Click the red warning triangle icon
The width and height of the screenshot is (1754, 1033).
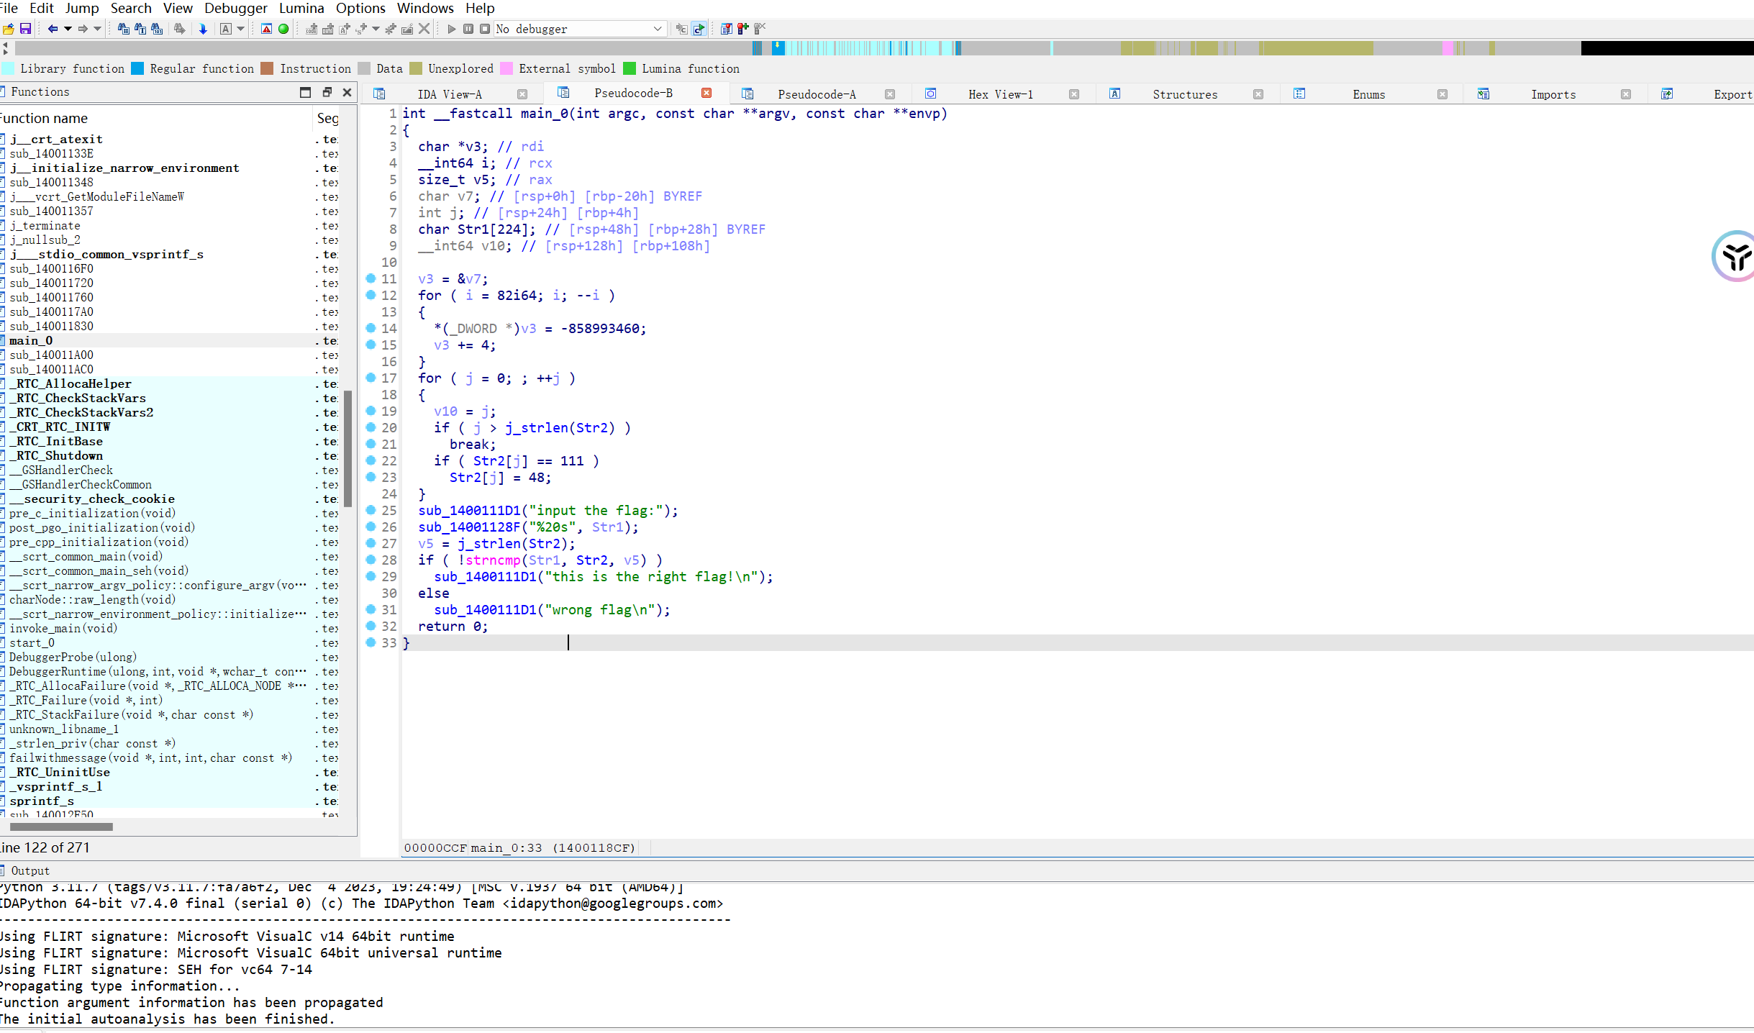click(x=266, y=29)
